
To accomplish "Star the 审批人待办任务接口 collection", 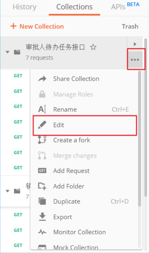I will click(x=93, y=47).
